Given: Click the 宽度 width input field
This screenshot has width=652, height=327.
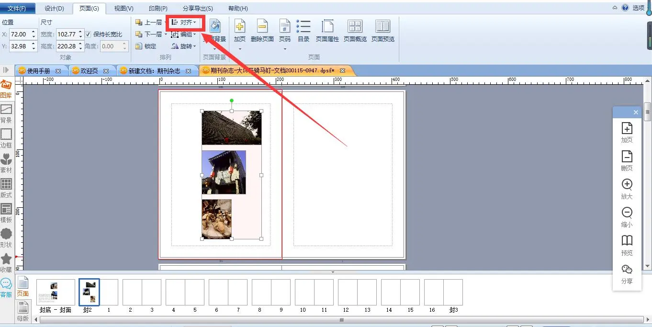Looking at the screenshot, I should 67,34.
